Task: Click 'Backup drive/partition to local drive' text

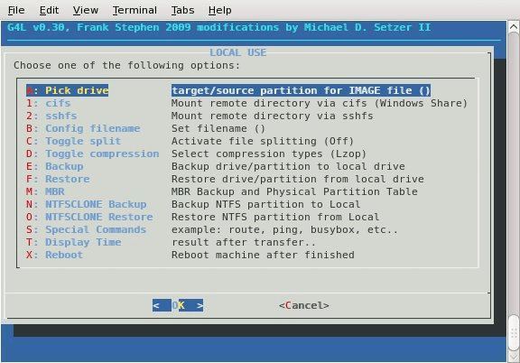Action: coord(288,166)
